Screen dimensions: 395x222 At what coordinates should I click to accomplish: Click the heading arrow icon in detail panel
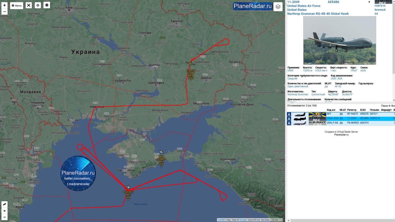[x=369, y=2]
